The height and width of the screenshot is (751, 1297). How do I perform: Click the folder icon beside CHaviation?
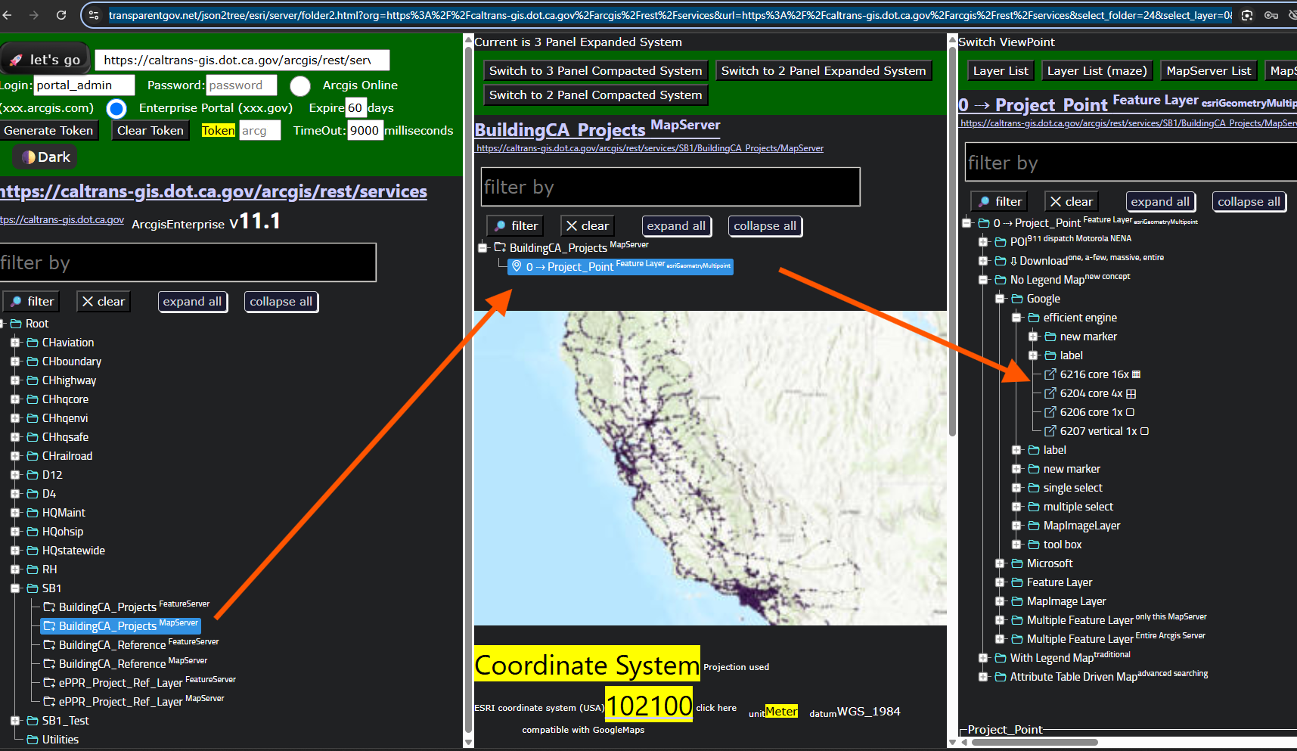(33, 343)
